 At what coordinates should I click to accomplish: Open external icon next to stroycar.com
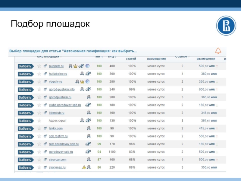coord(45,160)
